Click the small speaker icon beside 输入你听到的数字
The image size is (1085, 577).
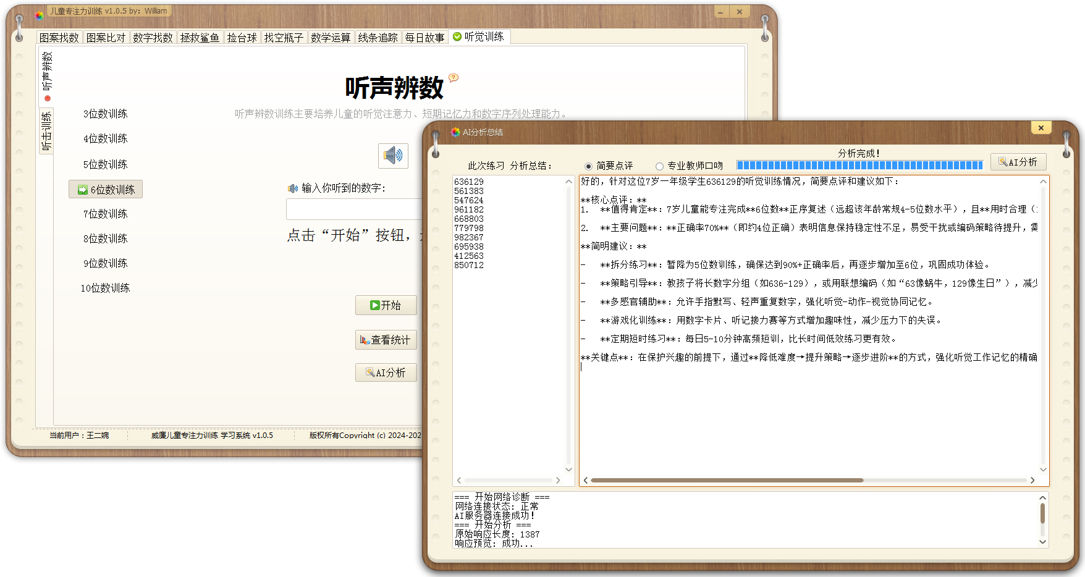click(293, 188)
